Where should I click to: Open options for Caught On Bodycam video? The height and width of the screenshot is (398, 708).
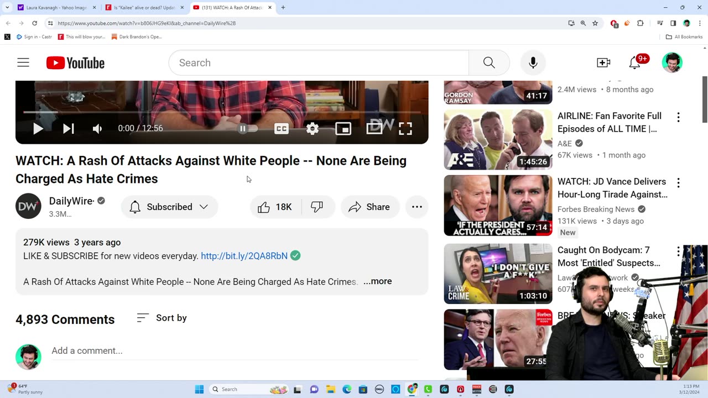click(x=678, y=252)
